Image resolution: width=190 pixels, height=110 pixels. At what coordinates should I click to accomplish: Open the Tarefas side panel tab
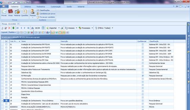pos(189,74)
